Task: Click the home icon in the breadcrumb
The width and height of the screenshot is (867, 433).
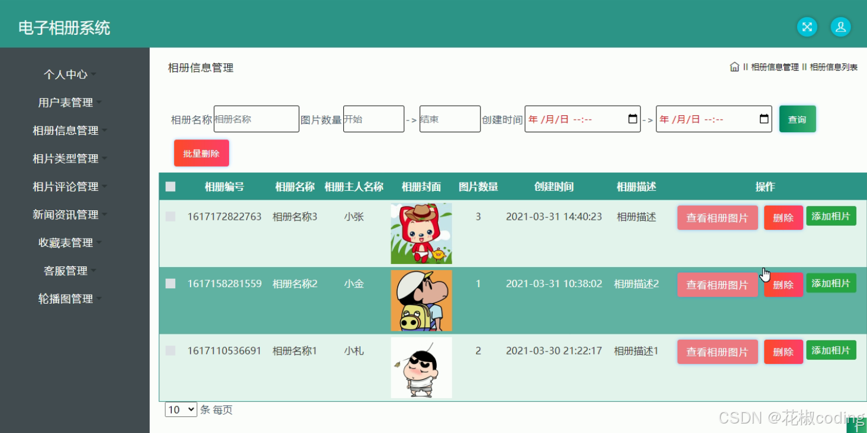Action: (x=734, y=67)
